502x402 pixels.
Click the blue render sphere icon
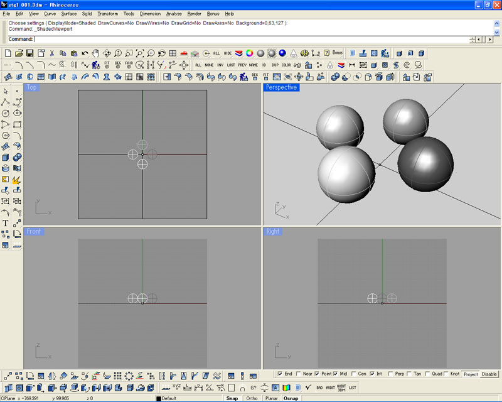[282, 53]
